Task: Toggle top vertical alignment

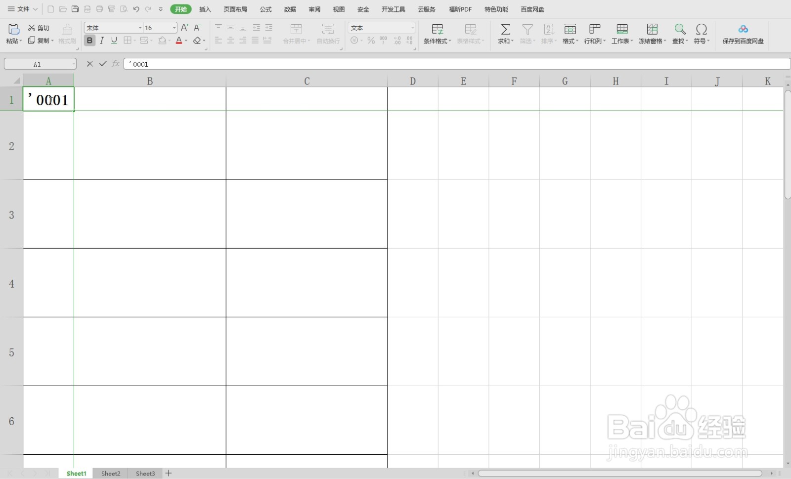Action: coord(219,28)
